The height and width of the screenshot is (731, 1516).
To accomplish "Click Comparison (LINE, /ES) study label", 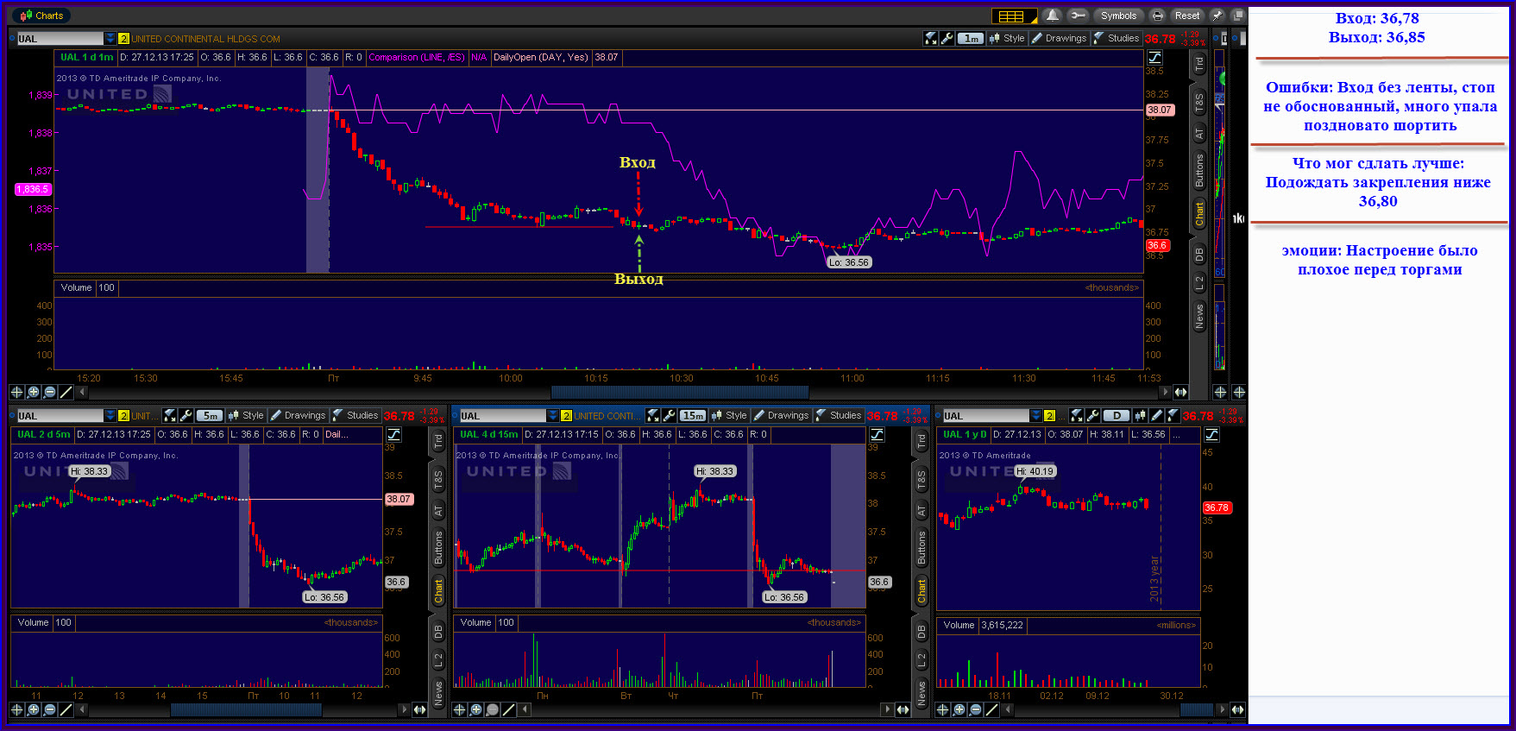I will (417, 58).
